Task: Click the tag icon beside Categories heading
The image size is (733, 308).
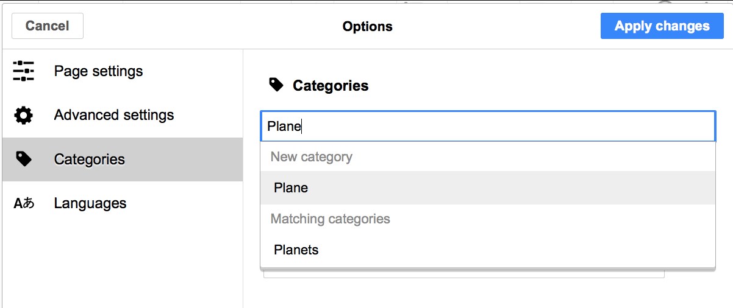Action: pyautogui.click(x=276, y=85)
